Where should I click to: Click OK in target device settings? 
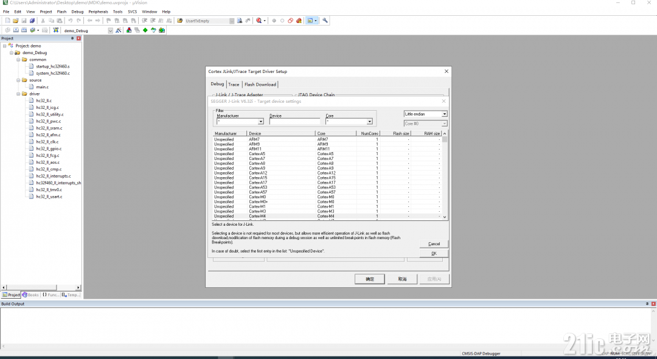point(434,254)
